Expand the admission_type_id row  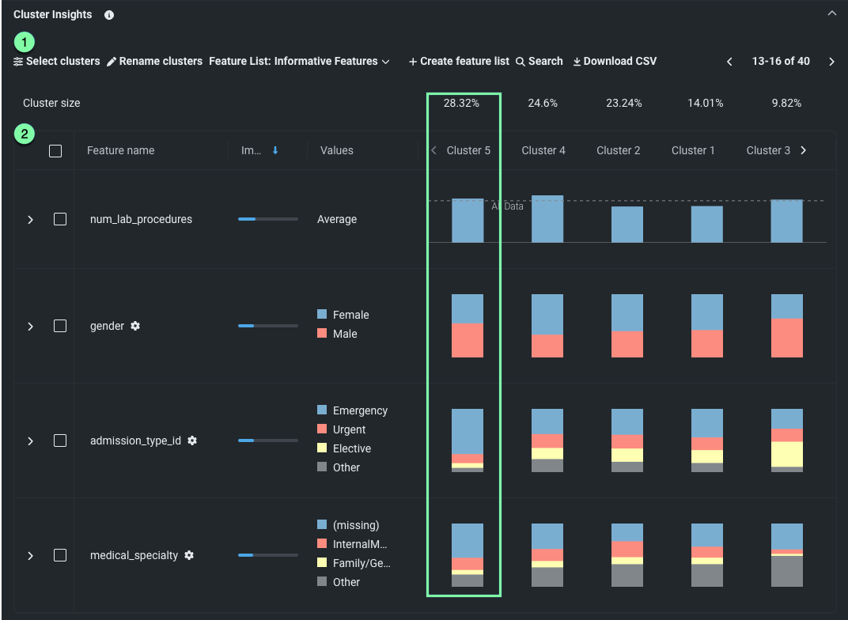pos(31,440)
